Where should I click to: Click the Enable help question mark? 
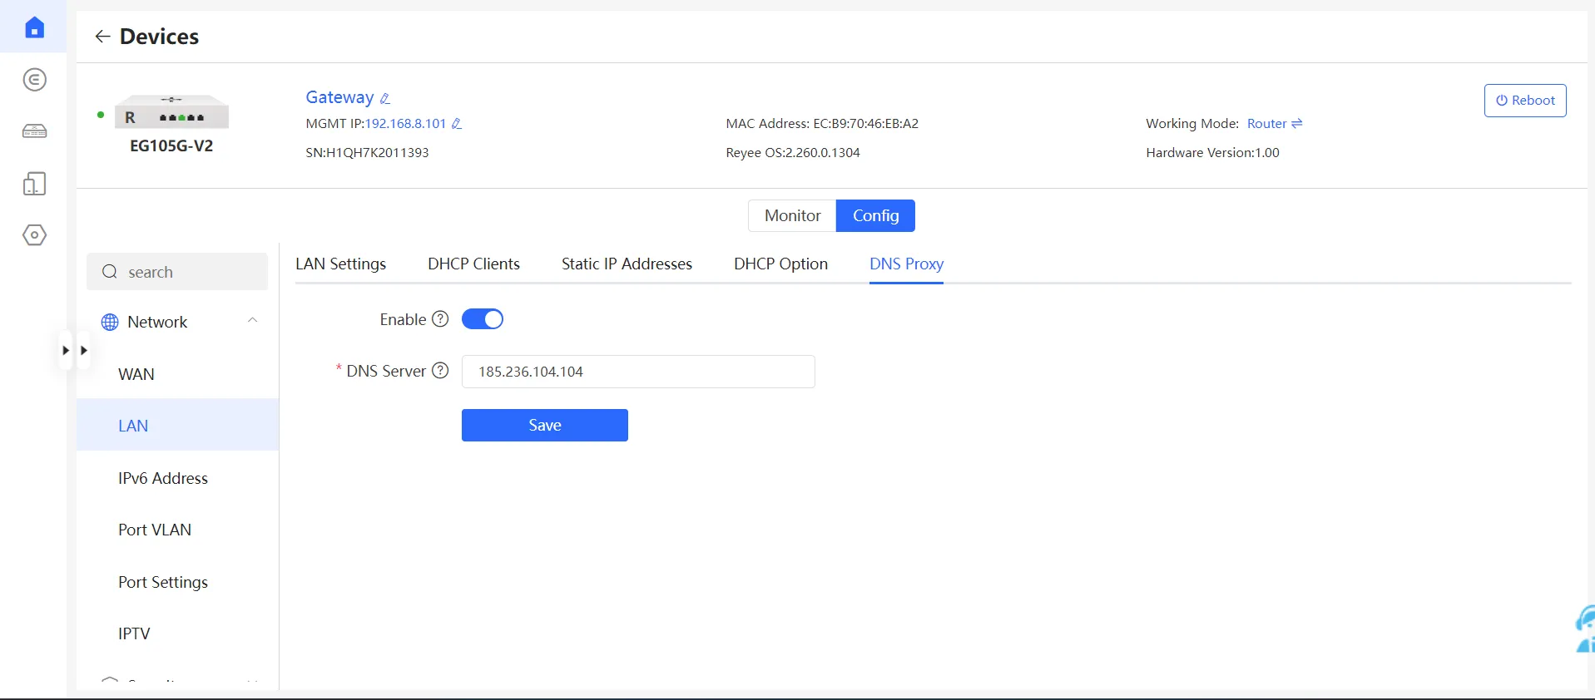pyautogui.click(x=441, y=319)
